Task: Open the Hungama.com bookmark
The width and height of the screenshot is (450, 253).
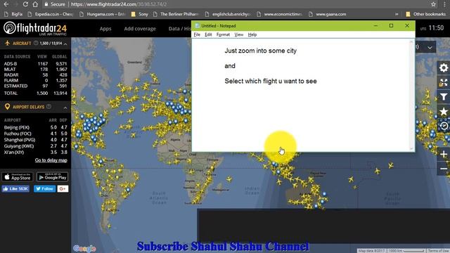Action: coord(102,14)
